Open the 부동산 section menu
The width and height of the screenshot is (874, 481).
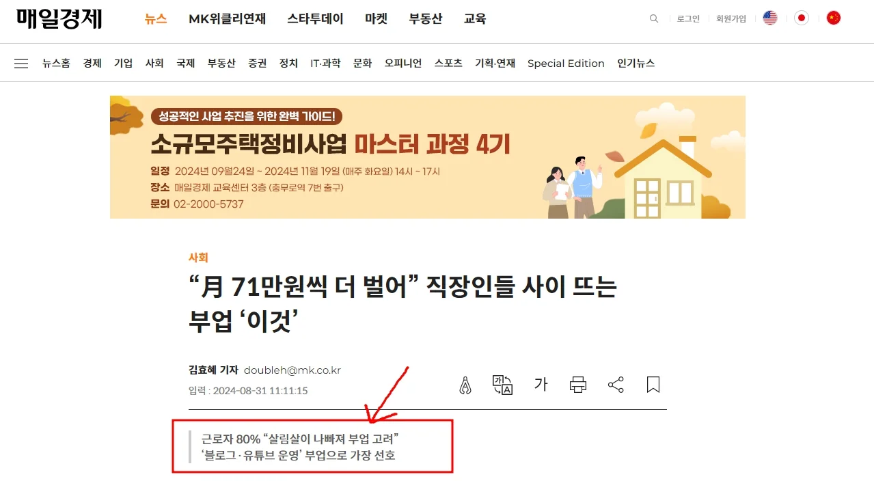point(221,62)
